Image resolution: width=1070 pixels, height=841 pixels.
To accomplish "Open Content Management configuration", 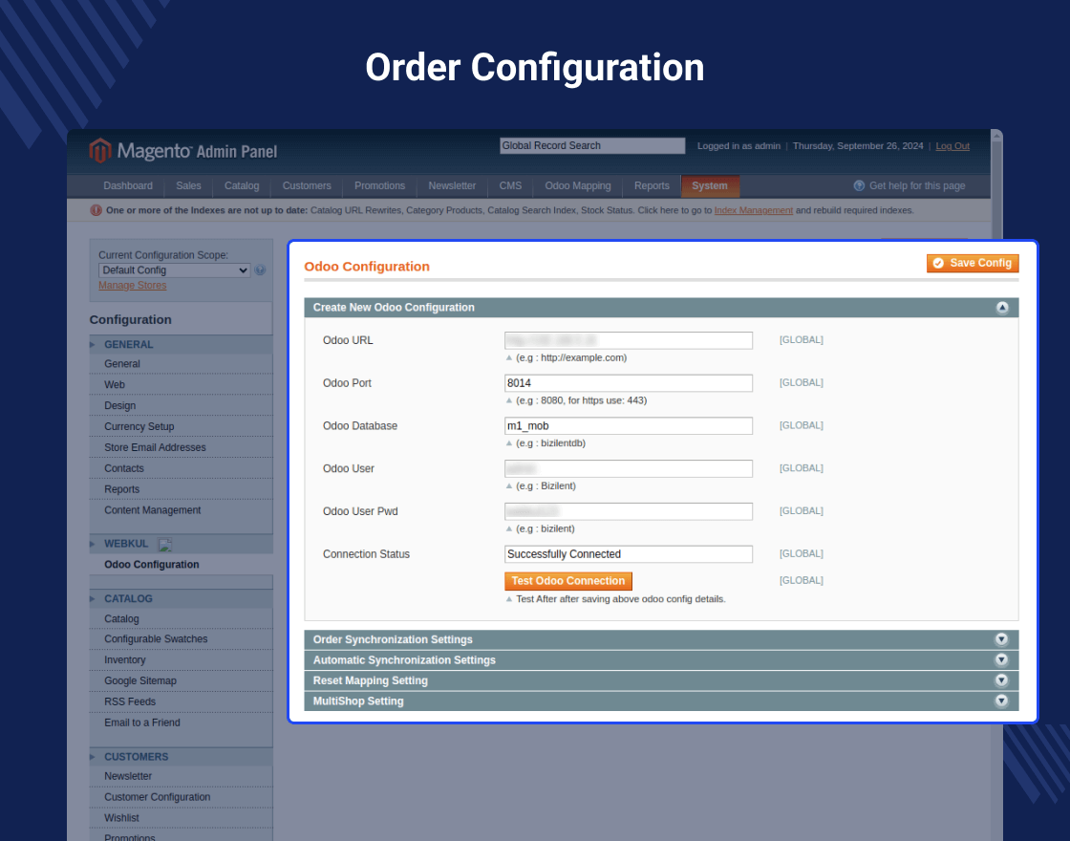I will 153,510.
